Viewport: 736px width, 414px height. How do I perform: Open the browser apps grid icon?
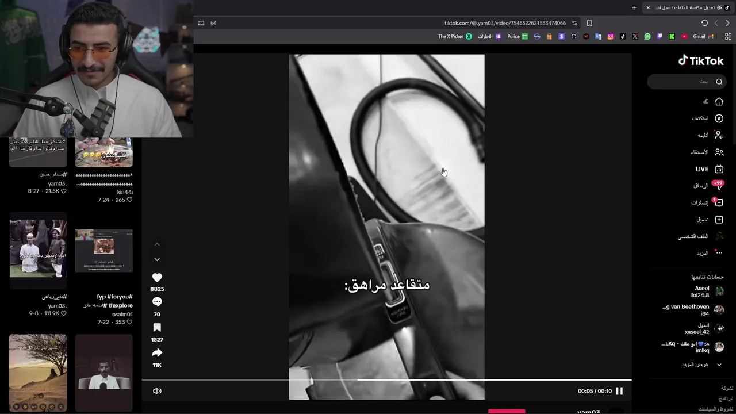pyautogui.click(x=728, y=36)
